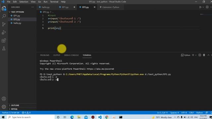212x119 pixels.
Task: Open the Source Control view
Action: tap(4, 24)
